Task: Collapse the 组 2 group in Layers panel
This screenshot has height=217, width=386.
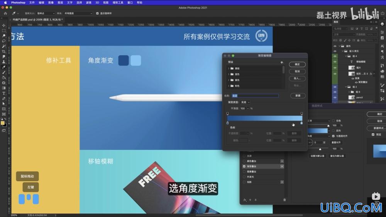Action: (x=346, y=87)
